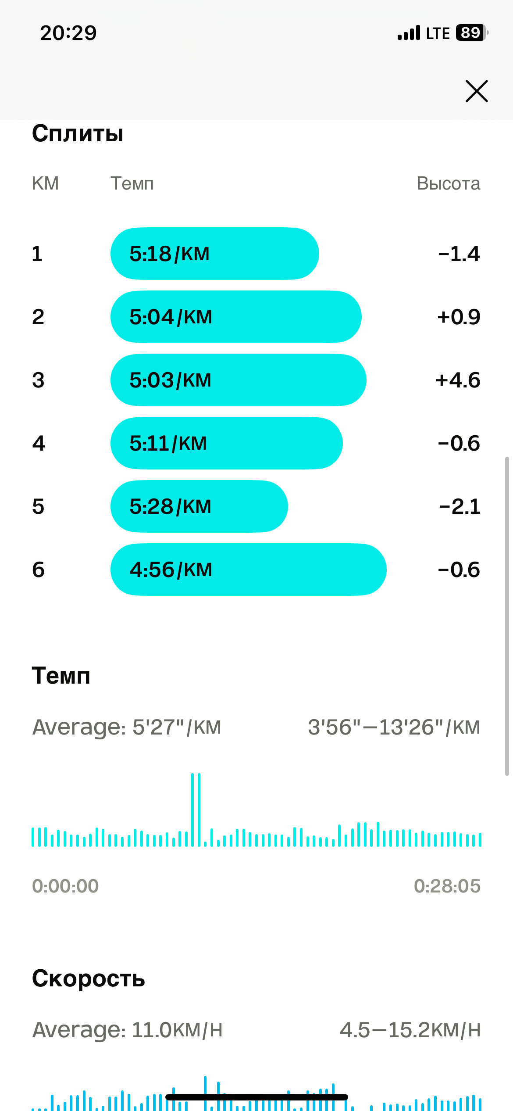
Task: Tap the Высота column header
Action: (x=449, y=183)
